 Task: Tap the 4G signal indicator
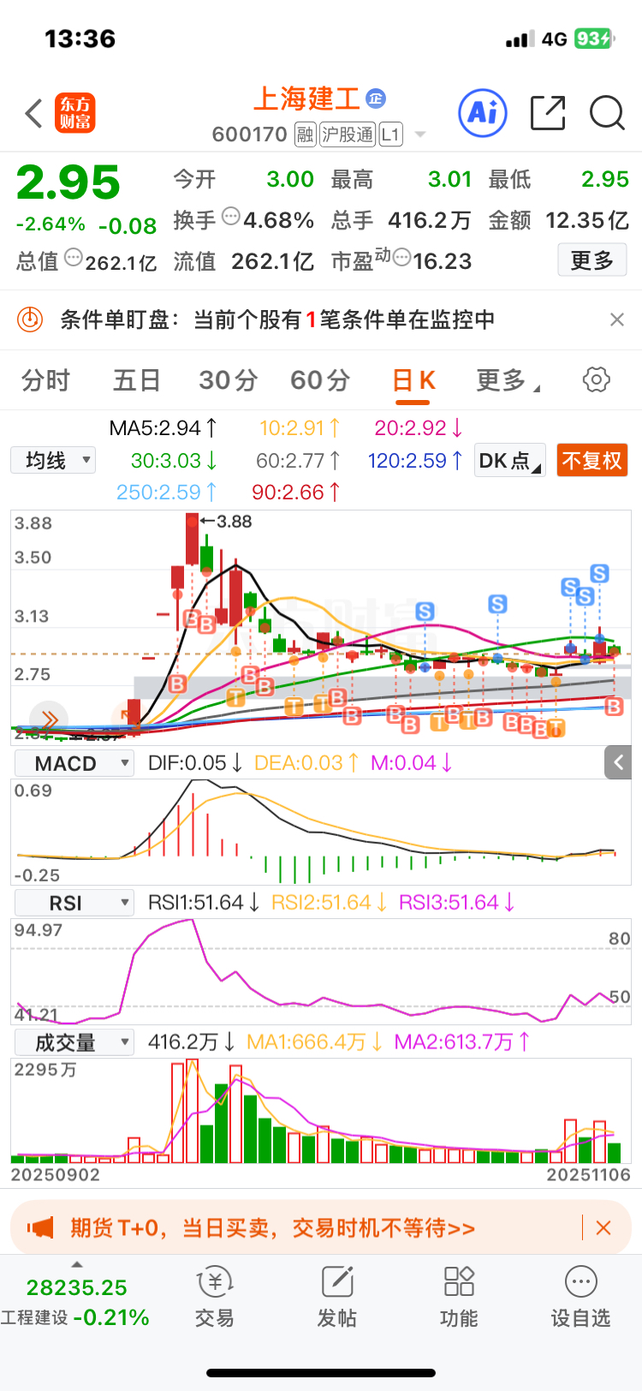coord(555,39)
